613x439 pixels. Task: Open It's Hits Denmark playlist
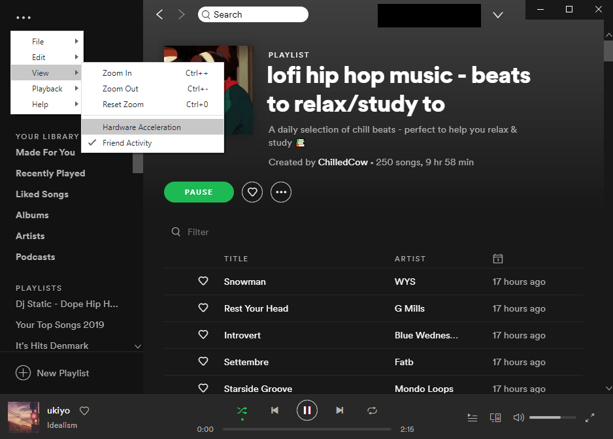click(x=52, y=346)
